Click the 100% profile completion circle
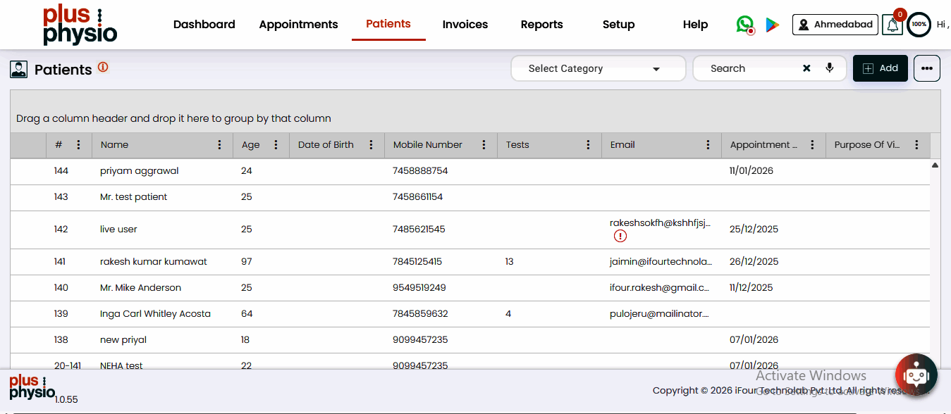The image size is (951, 414). point(919,25)
